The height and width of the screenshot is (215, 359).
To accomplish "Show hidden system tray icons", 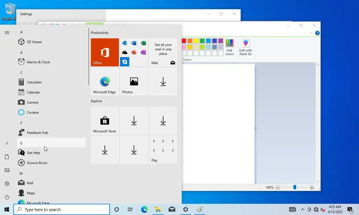I will click(302, 209).
